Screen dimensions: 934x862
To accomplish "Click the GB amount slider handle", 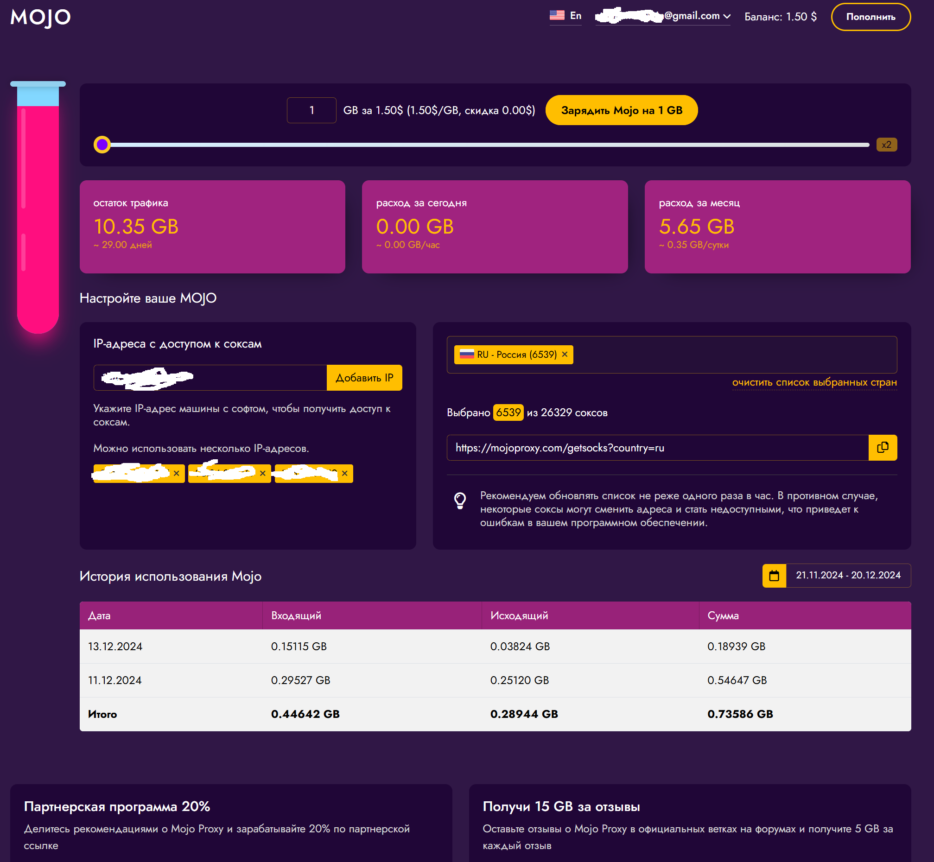I will tap(102, 145).
